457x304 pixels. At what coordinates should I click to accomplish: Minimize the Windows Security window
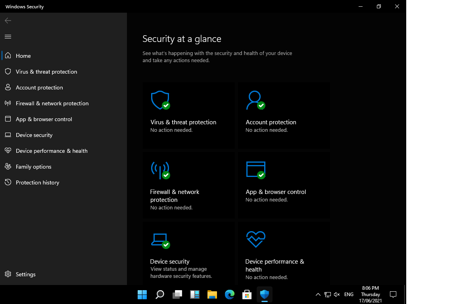(x=361, y=6)
